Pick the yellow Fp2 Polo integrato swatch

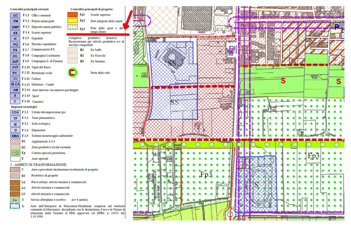coord(73,21)
